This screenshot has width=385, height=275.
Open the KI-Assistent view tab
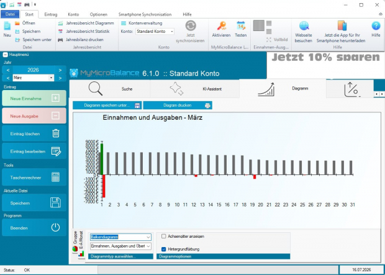click(x=195, y=89)
